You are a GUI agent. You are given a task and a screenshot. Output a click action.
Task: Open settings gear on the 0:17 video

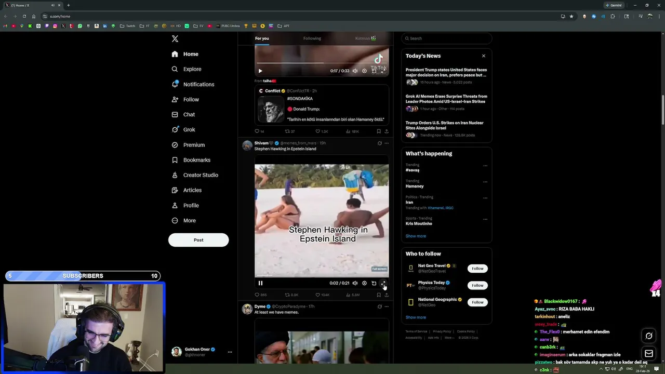(364, 71)
